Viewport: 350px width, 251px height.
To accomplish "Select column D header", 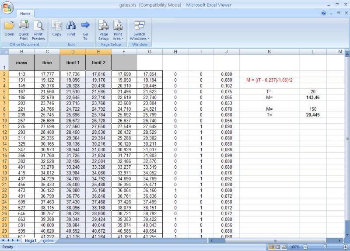I will click(73, 52).
